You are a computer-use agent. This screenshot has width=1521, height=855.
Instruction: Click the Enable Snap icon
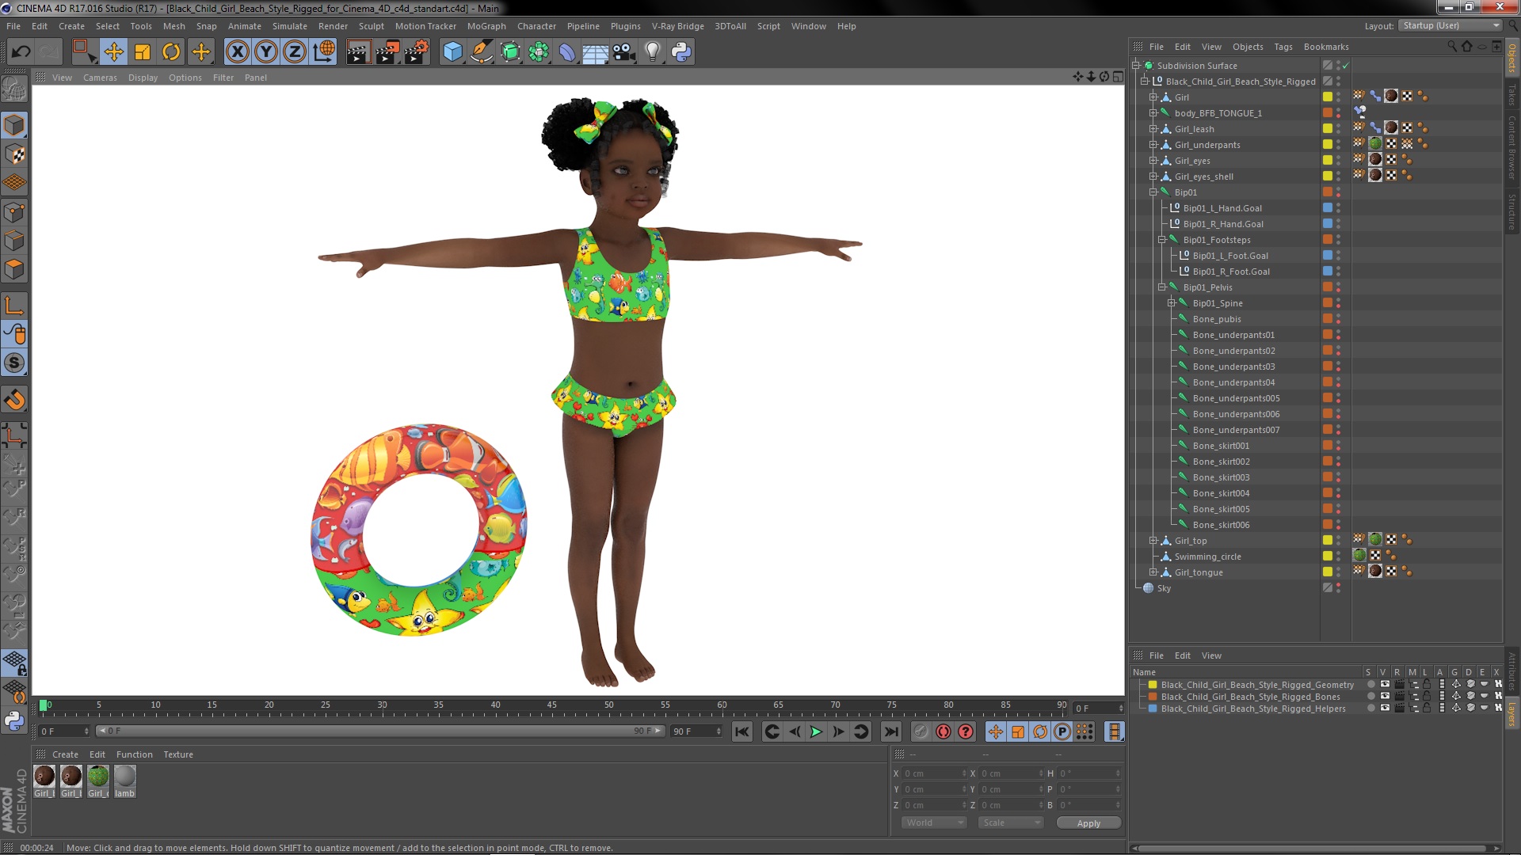(14, 363)
